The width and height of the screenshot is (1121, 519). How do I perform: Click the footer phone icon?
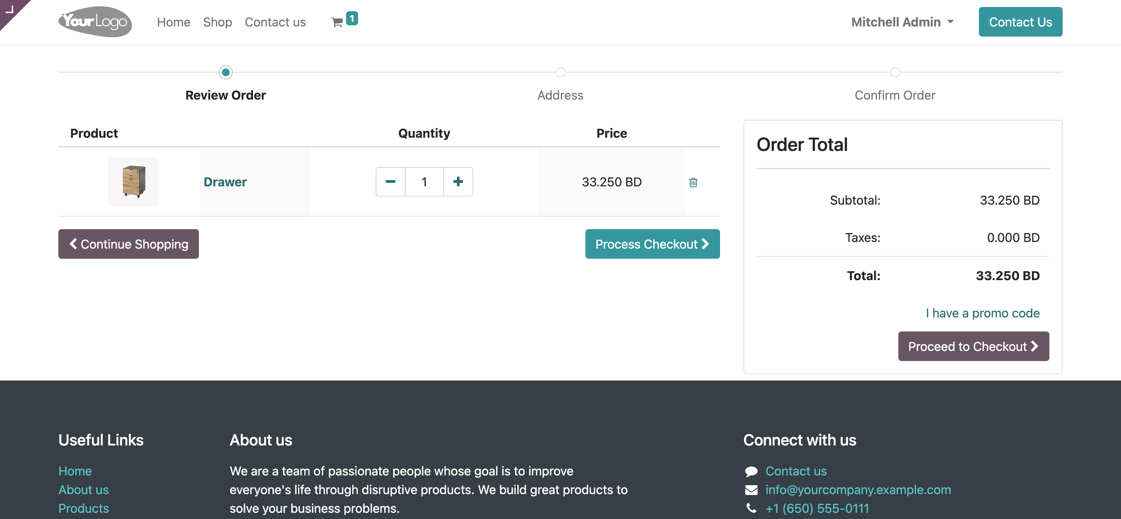(x=751, y=508)
